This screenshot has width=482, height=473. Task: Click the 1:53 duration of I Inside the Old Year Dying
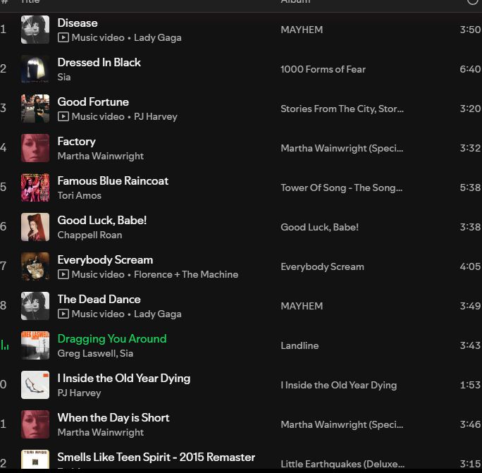point(470,385)
